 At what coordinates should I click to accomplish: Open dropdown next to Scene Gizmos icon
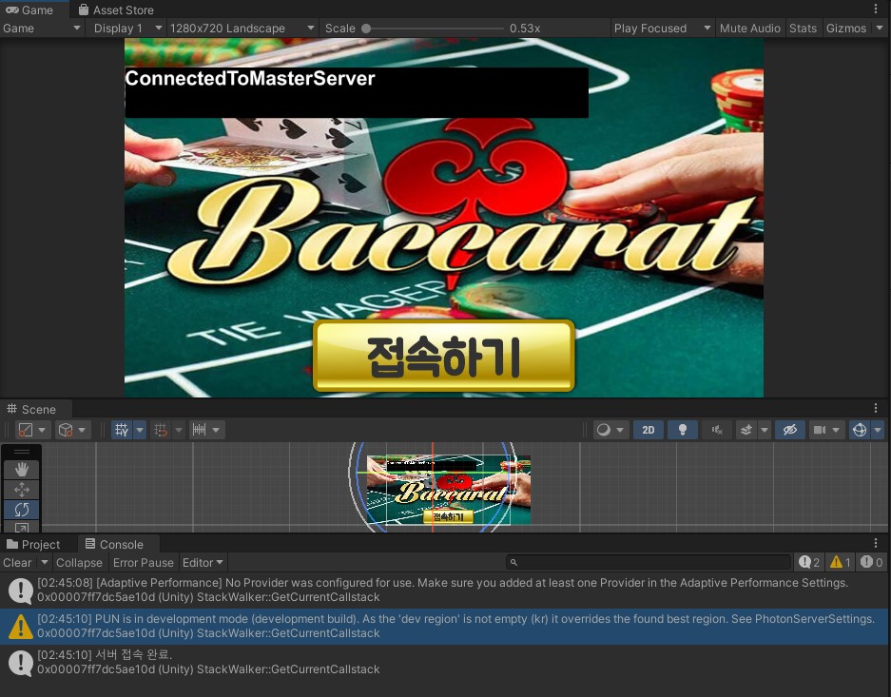pyautogui.click(x=878, y=430)
